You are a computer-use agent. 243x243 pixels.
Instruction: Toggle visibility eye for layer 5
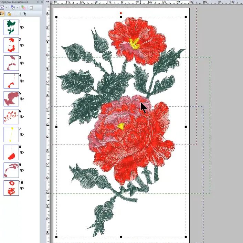22,99
